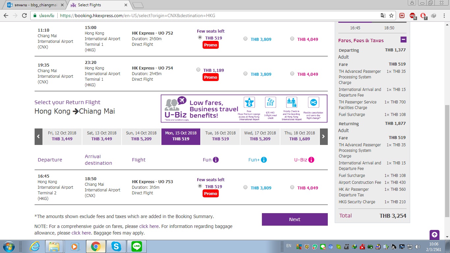Select THB 4,049 U-Biz fare for UO 752
The width and height of the screenshot is (450, 253).
click(292, 39)
